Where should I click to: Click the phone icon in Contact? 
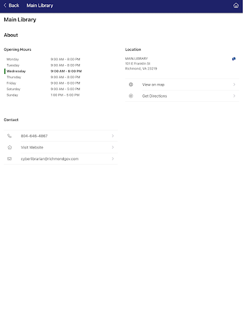(x=9, y=136)
